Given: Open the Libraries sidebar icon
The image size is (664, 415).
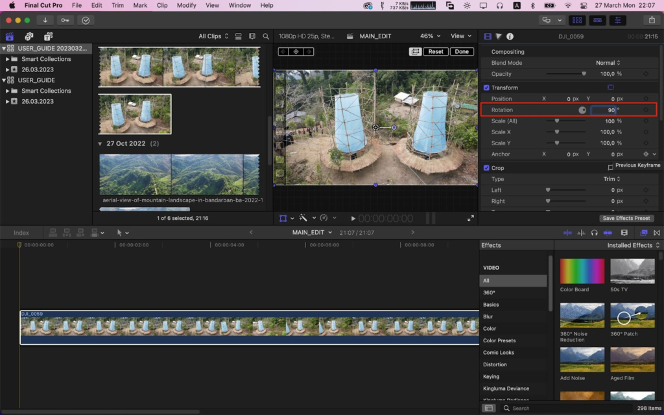Looking at the screenshot, I should point(9,36).
